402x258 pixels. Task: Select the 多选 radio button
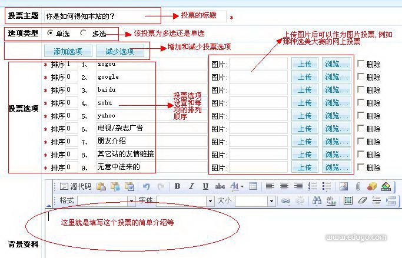click(84, 33)
